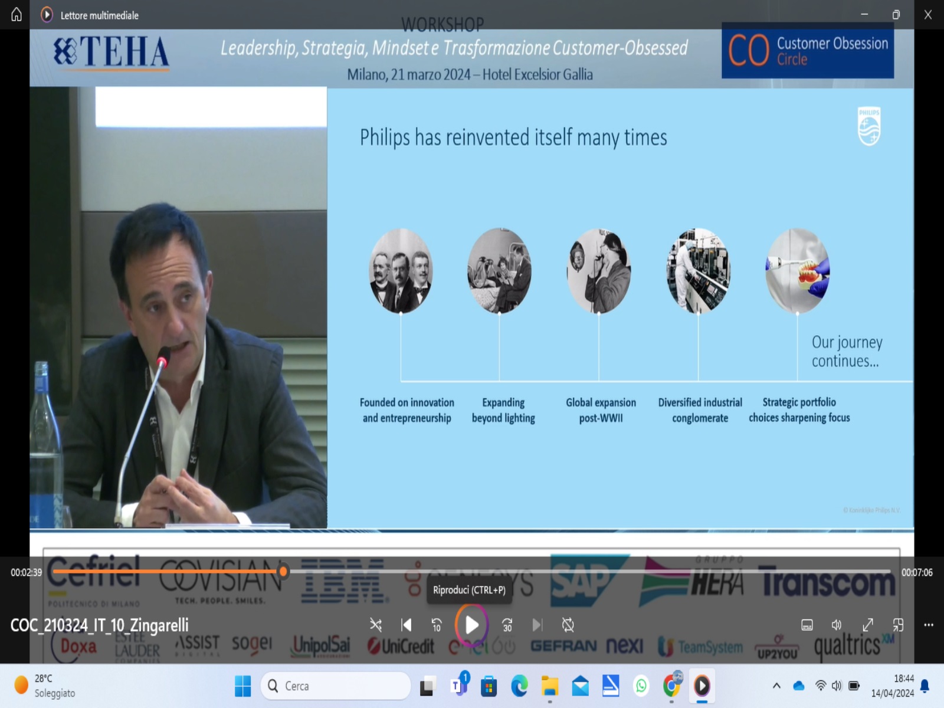
Task: Open notifications bell icon
Action: pyautogui.click(x=925, y=686)
